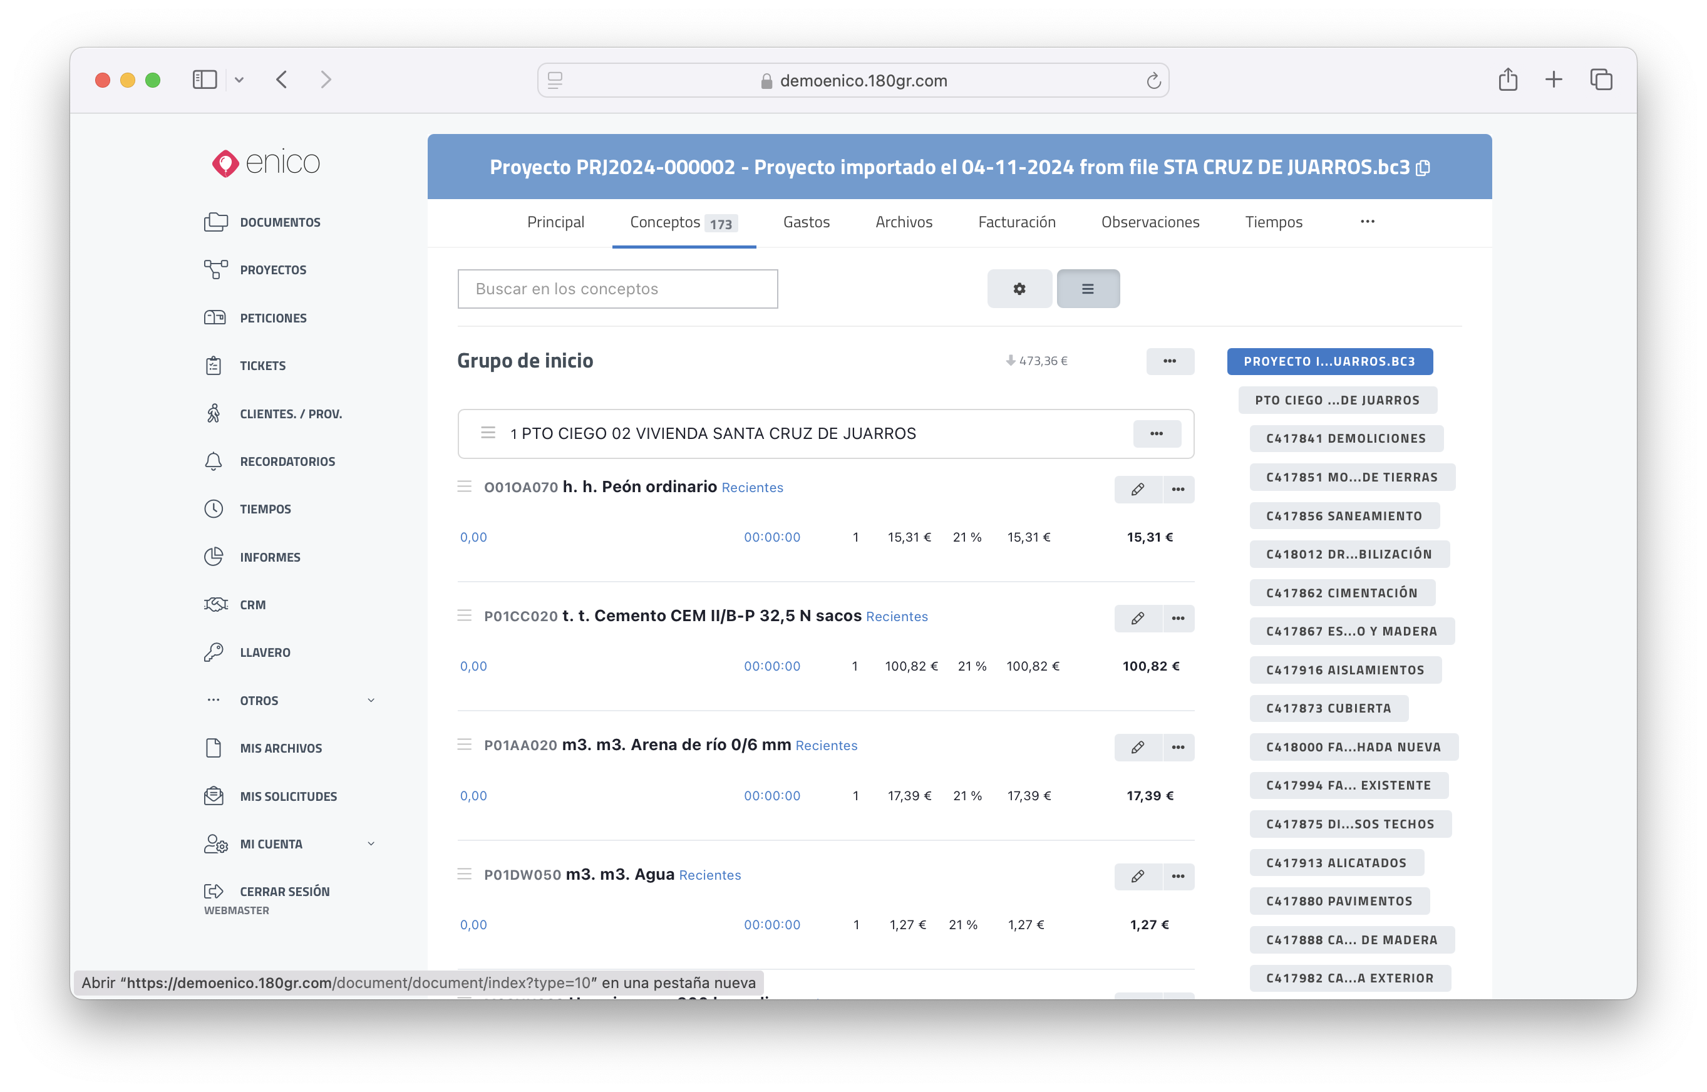Toggle the list view hamburger button
1707x1092 pixels.
[x=1087, y=289]
